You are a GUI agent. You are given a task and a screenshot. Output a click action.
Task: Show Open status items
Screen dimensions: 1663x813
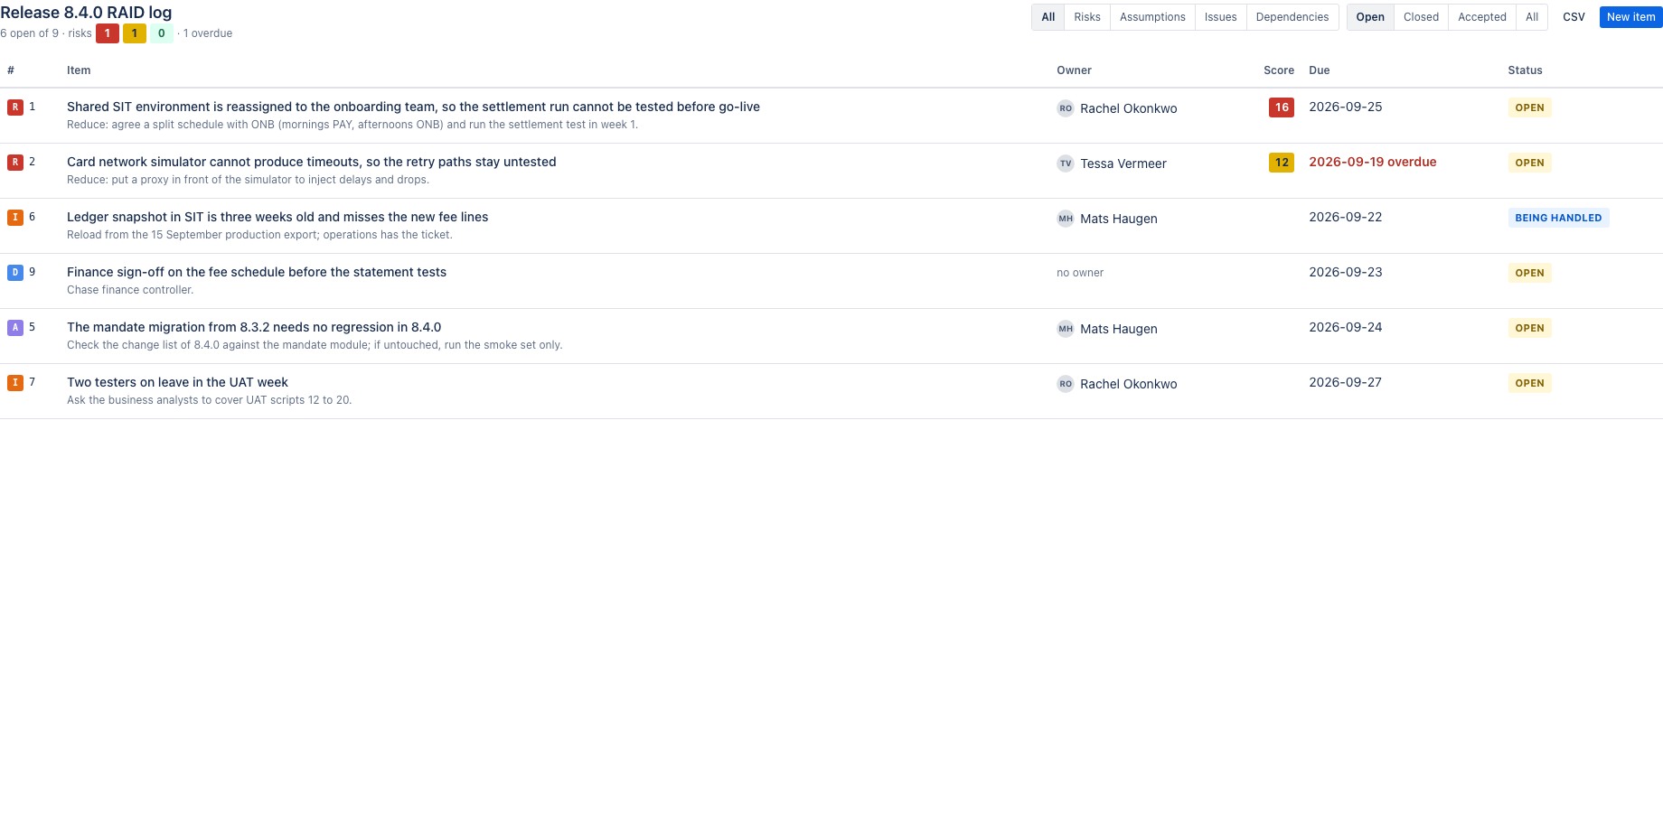tap(1370, 17)
